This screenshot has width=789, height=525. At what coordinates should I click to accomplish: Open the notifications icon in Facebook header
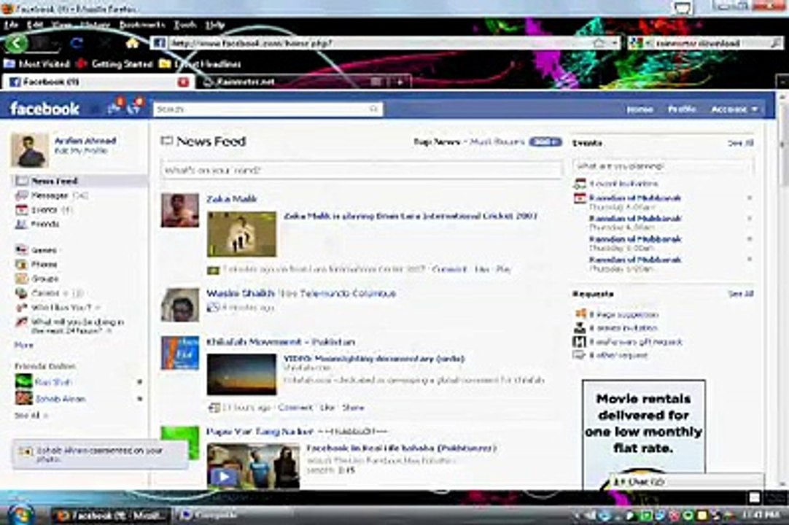pos(135,107)
